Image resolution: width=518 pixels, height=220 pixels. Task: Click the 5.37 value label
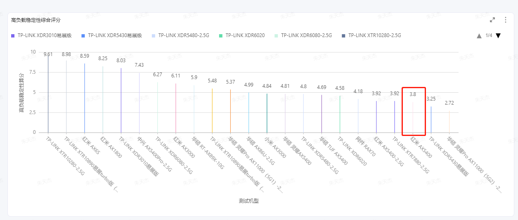click(230, 82)
